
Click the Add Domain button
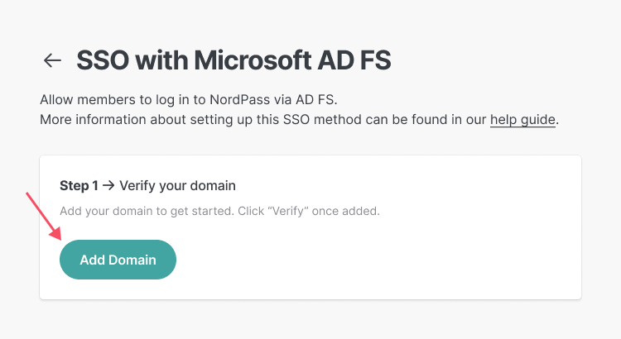tap(118, 260)
